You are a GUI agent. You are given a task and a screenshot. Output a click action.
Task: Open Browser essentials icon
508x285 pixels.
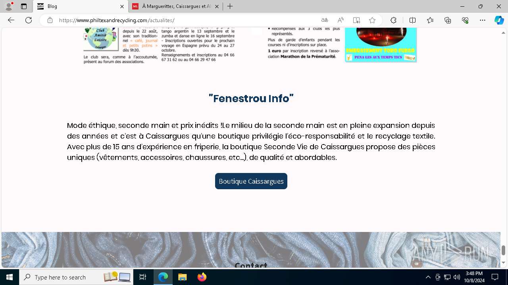(x=465, y=20)
